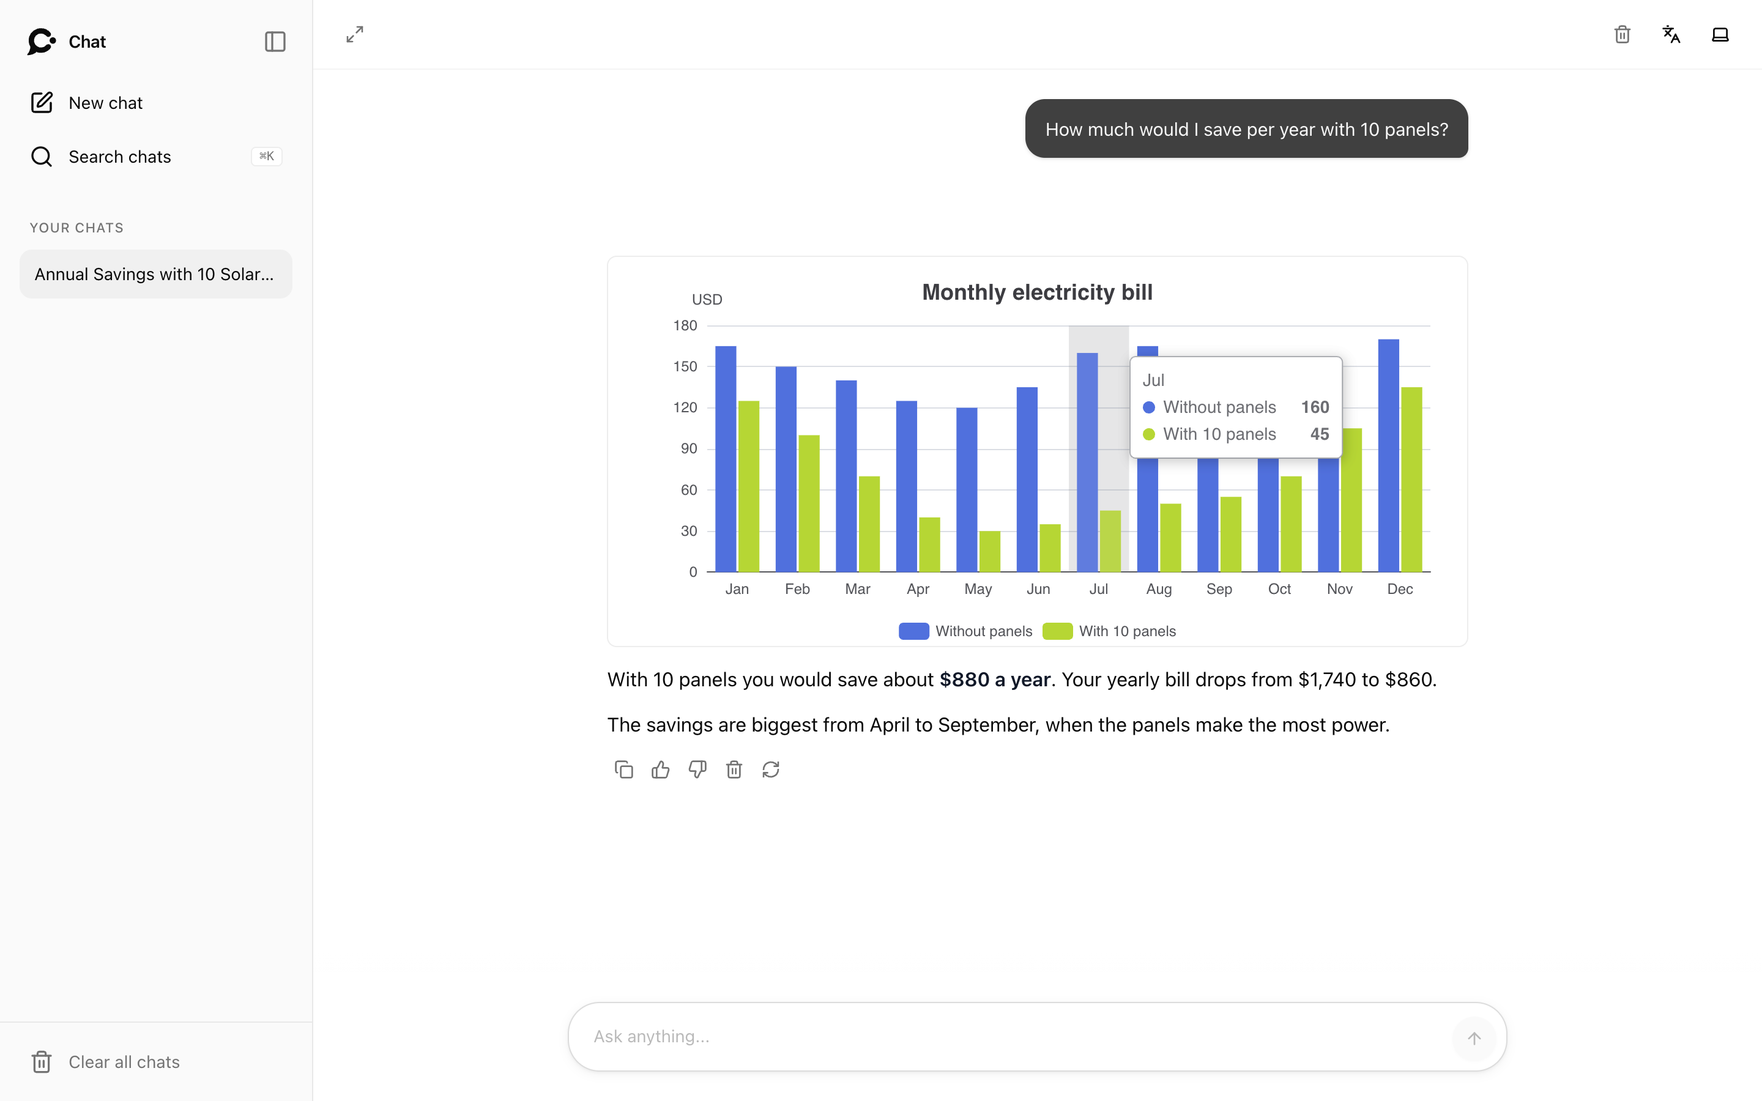
Task: Click the sentence about April to September savings
Action: [998, 725]
